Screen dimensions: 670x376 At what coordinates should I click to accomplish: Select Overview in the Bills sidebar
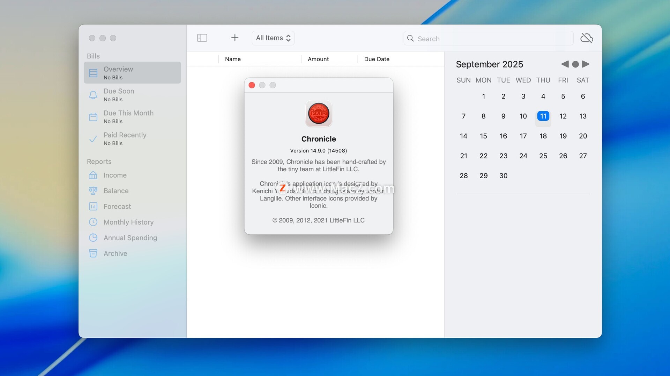tap(132, 73)
